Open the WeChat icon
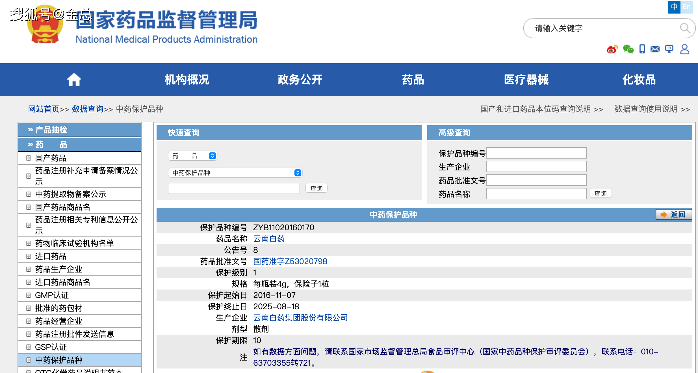The height and width of the screenshot is (373, 698). point(628,49)
